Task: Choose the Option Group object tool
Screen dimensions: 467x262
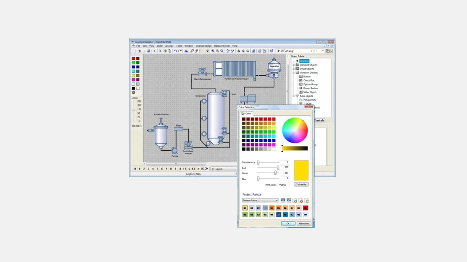Action: [310, 84]
